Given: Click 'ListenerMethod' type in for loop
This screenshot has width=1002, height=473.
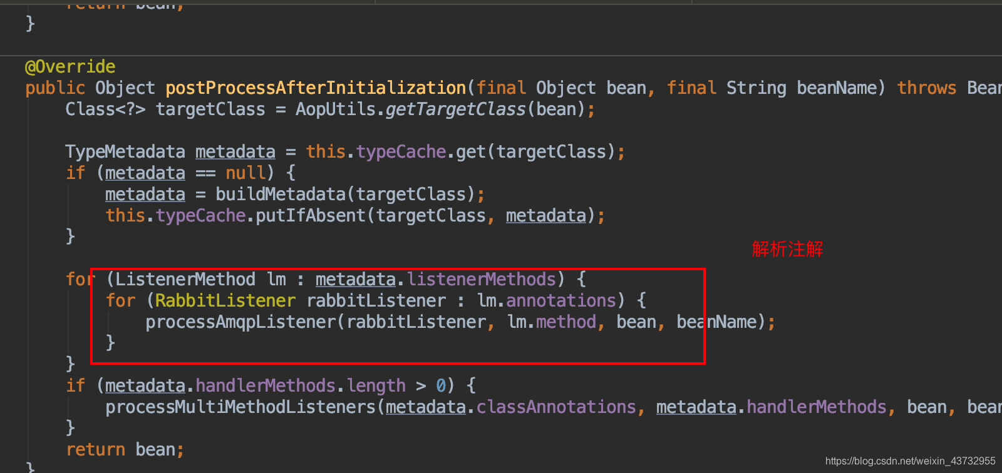Looking at the screenshot, I should [x=185, y=279].
